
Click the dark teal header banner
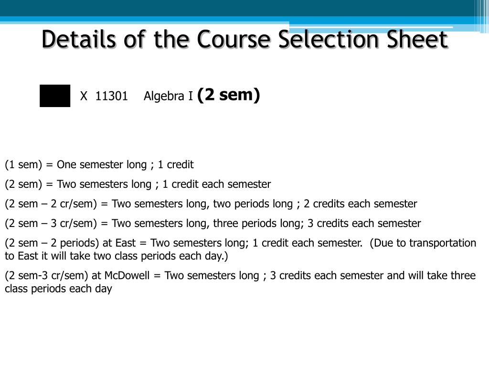pos(237,8)
